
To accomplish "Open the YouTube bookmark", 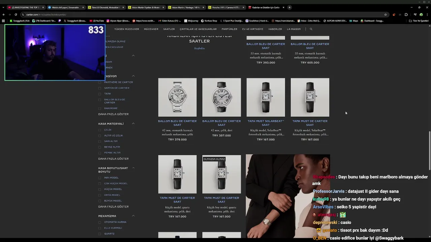I will (97, 21).
